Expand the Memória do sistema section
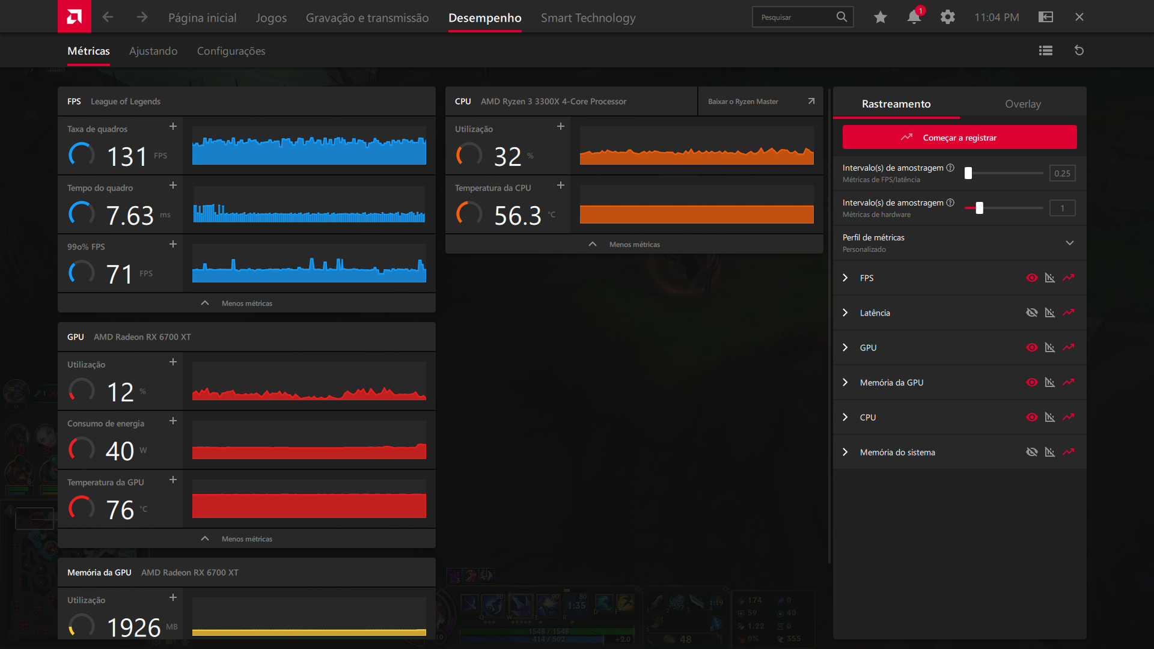The image size is (1154, 649). (x=845, y=452)
